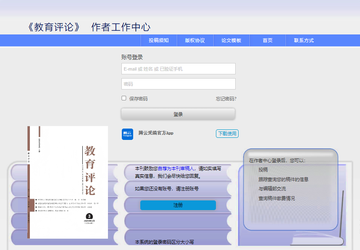Open the 与编辑部交流 link
Image resolution: width=360 pixels, height=250 pixels.
[x=273, y=189]
